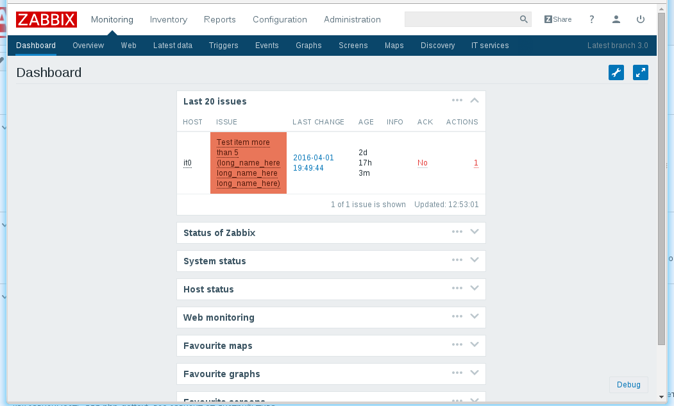Go to the Graphs submenu tab

[x=308, y=45]
